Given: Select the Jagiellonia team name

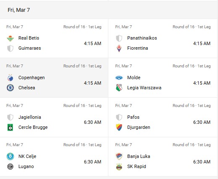Looking at the screenshot, I should click(29, 117).
